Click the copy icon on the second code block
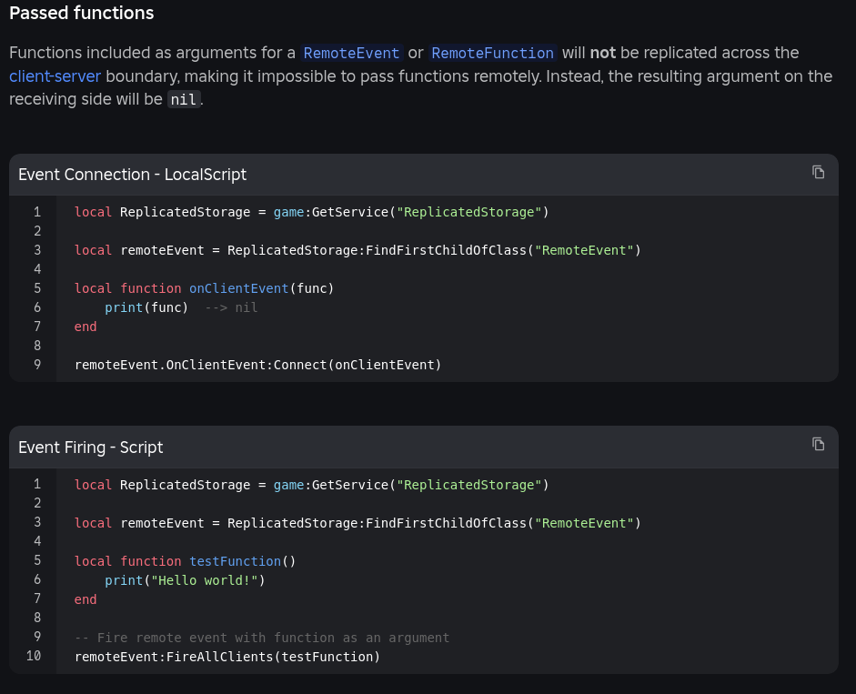856x694 pixels. coord(818,445)
